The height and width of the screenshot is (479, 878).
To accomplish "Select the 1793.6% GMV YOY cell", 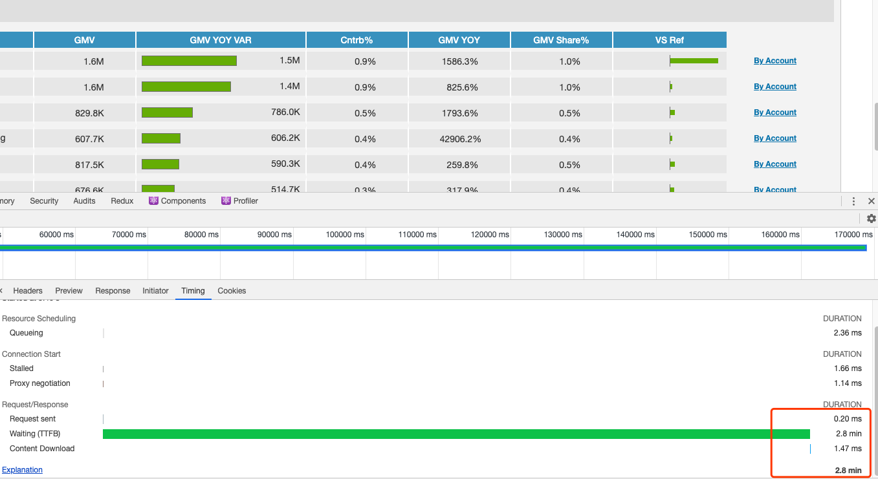I will click(x=459, y=113).
